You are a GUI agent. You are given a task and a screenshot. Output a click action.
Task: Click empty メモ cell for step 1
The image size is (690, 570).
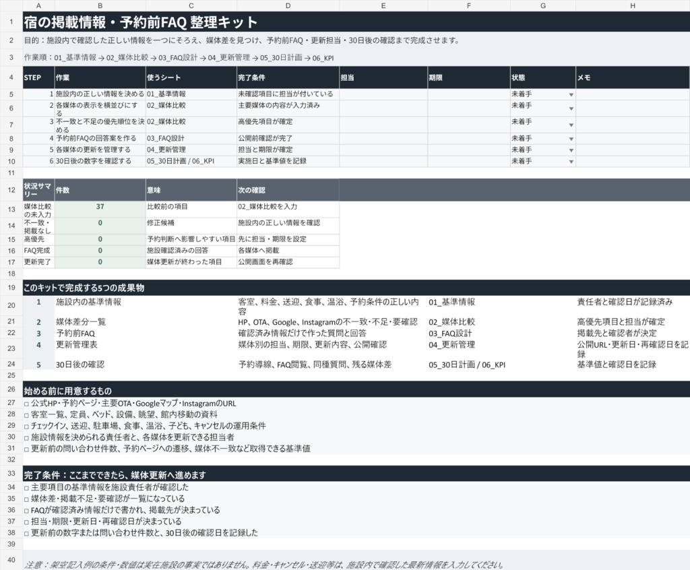(x=632, y=94)
